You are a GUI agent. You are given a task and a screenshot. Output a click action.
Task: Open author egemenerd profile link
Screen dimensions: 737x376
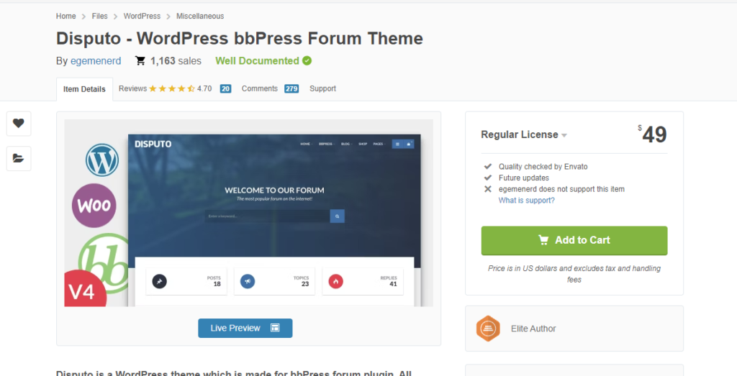tap(96, 61)
